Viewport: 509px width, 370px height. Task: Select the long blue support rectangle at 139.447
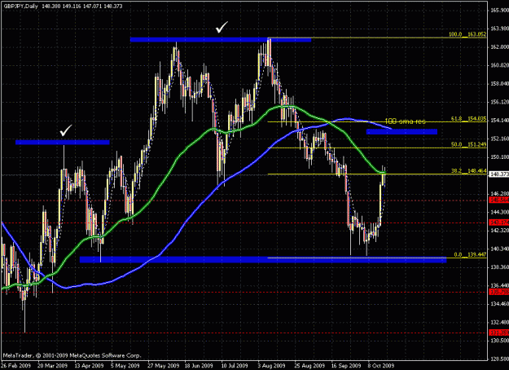pyautogui.click(x=263, y=259)
